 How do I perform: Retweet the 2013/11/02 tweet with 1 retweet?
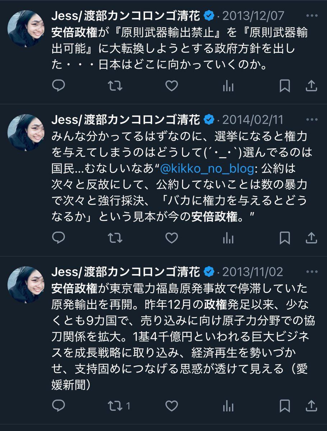coord(119,406)
